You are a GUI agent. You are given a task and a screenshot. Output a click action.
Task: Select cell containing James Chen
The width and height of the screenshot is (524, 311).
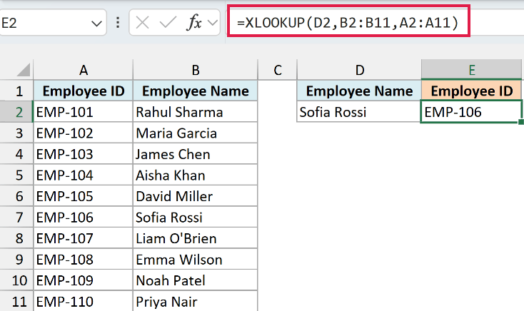(196, 154)
